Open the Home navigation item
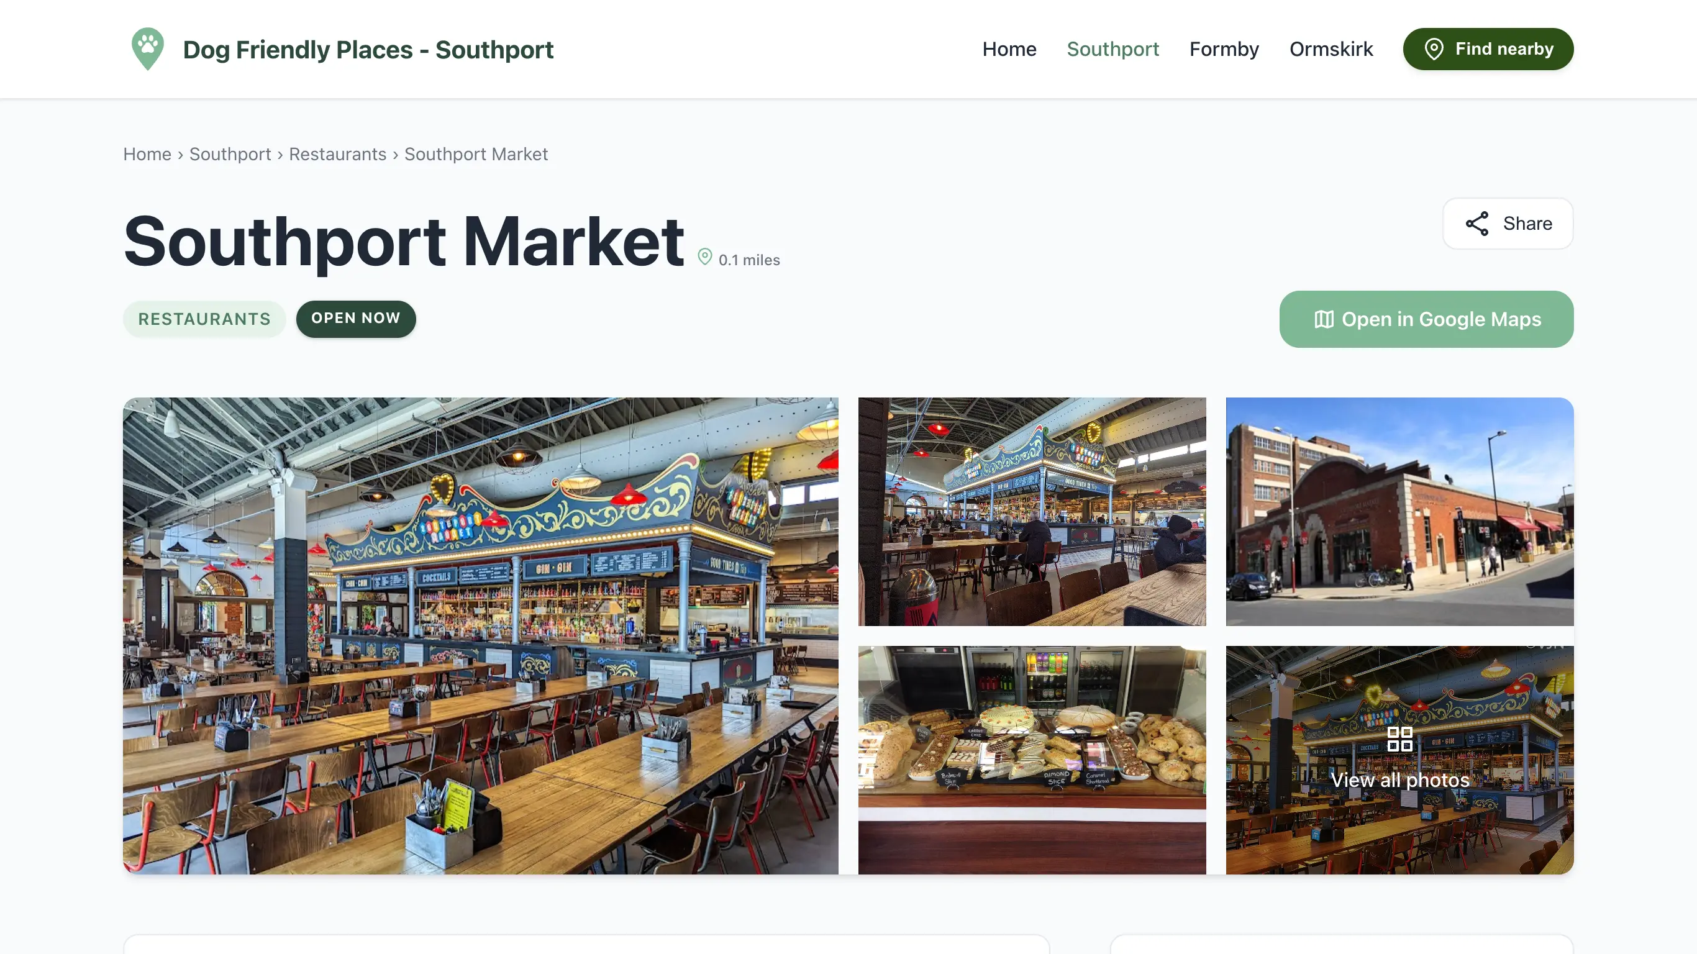The image size is (1697, 954). pyautogui.click(x=1009, y=48)
